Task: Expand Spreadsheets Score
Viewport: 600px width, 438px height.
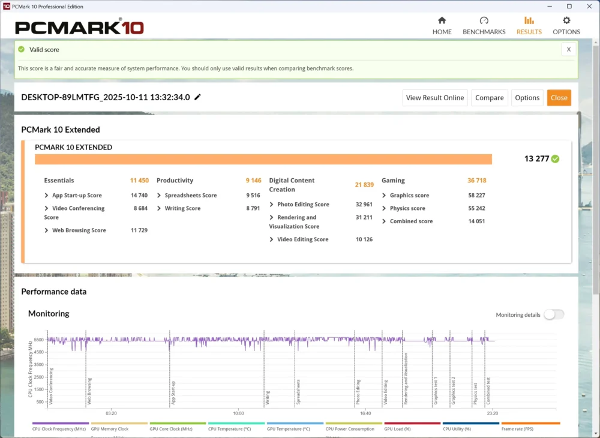Action: 159,195
